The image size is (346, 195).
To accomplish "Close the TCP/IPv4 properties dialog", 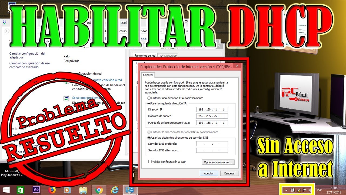I will pyautogui.click(x=237, y=66).
